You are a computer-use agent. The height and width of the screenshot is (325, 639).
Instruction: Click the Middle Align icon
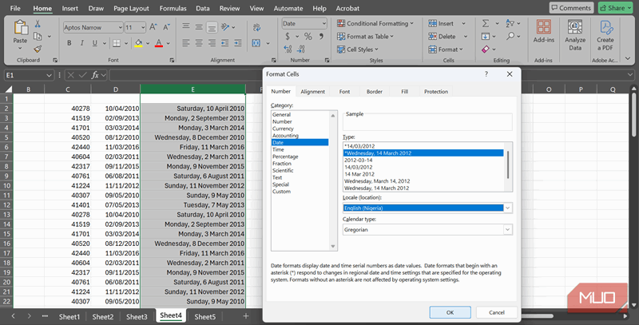[199, 27]
